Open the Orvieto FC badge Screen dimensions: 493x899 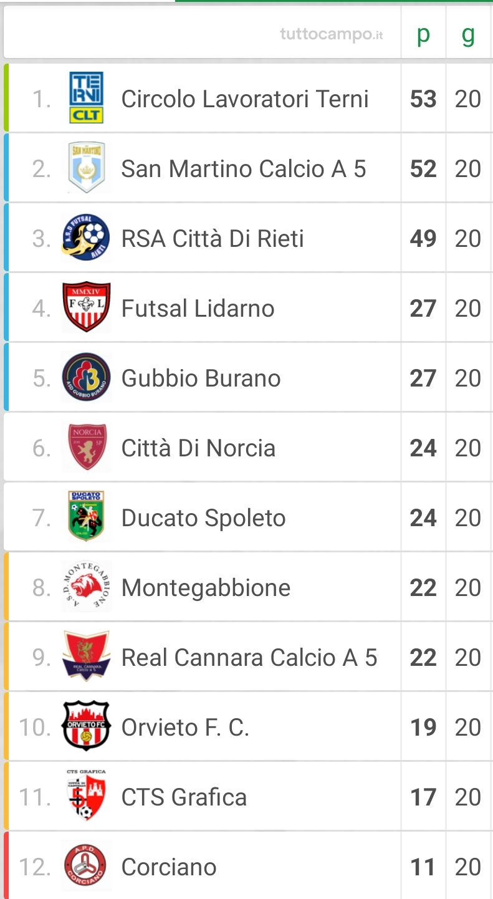(x=86, y=726)
